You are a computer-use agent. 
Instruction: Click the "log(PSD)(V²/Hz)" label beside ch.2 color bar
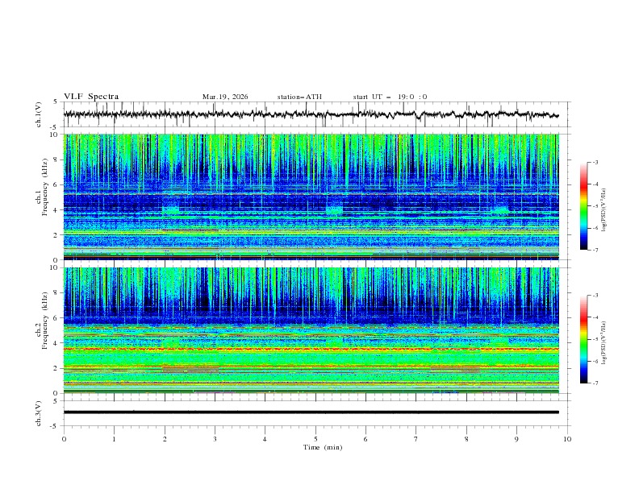tap(604, 342)
